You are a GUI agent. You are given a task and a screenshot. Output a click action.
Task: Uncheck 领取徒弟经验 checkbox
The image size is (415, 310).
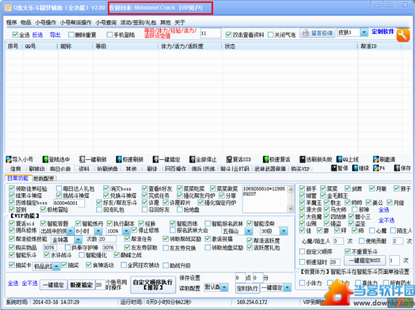click(x=11, y=188)
